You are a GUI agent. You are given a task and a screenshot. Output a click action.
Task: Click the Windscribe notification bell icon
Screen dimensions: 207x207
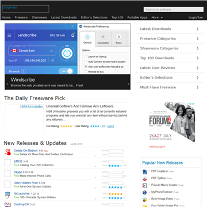pos(73,35)
